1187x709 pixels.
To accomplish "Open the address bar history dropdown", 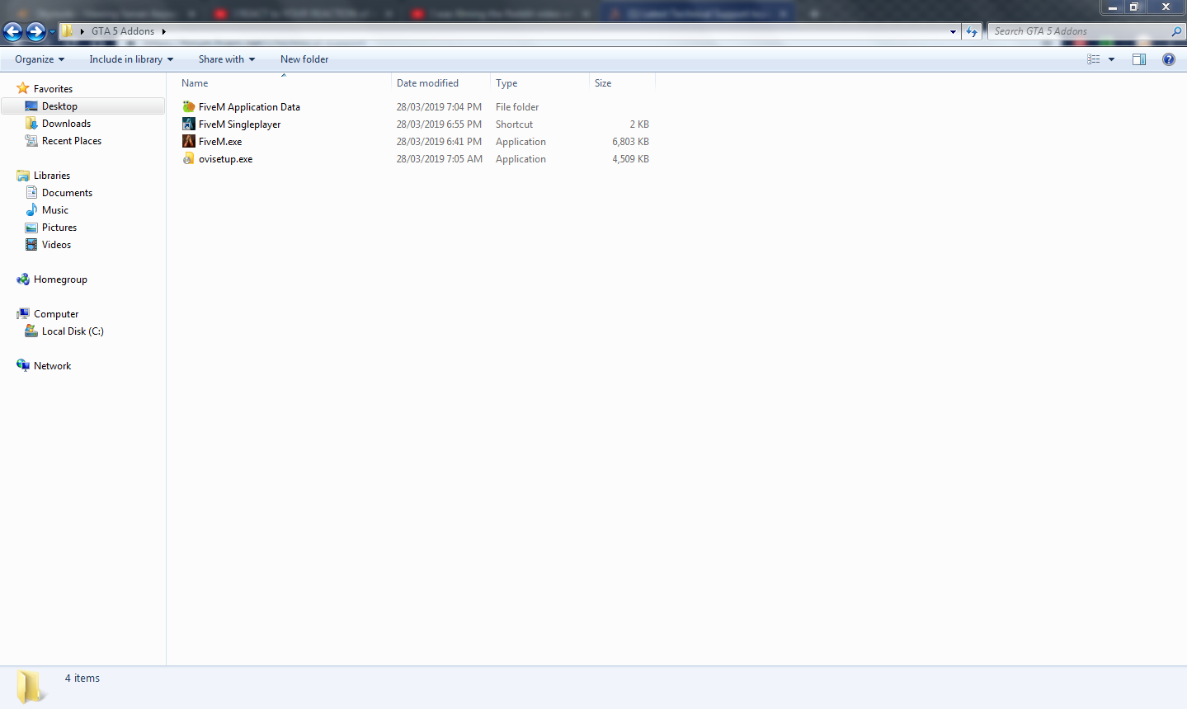I will pyautogui.click(x=953, y=32).
